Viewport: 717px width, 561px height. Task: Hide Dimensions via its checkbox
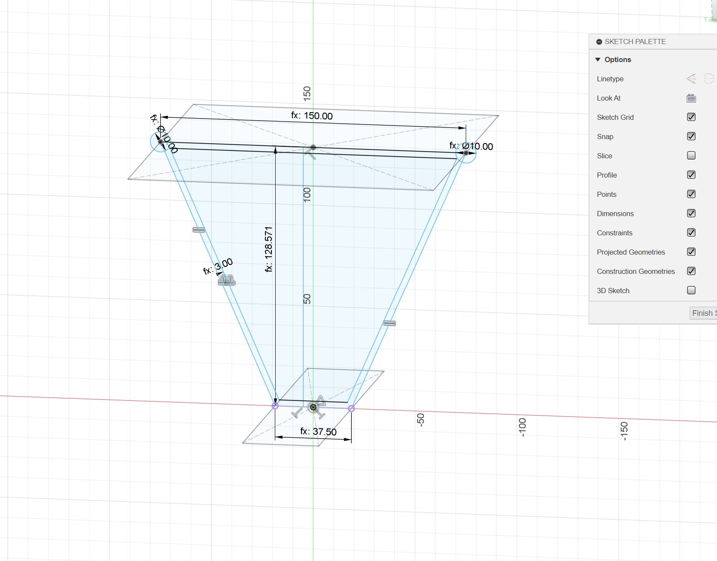pos(691,213)
